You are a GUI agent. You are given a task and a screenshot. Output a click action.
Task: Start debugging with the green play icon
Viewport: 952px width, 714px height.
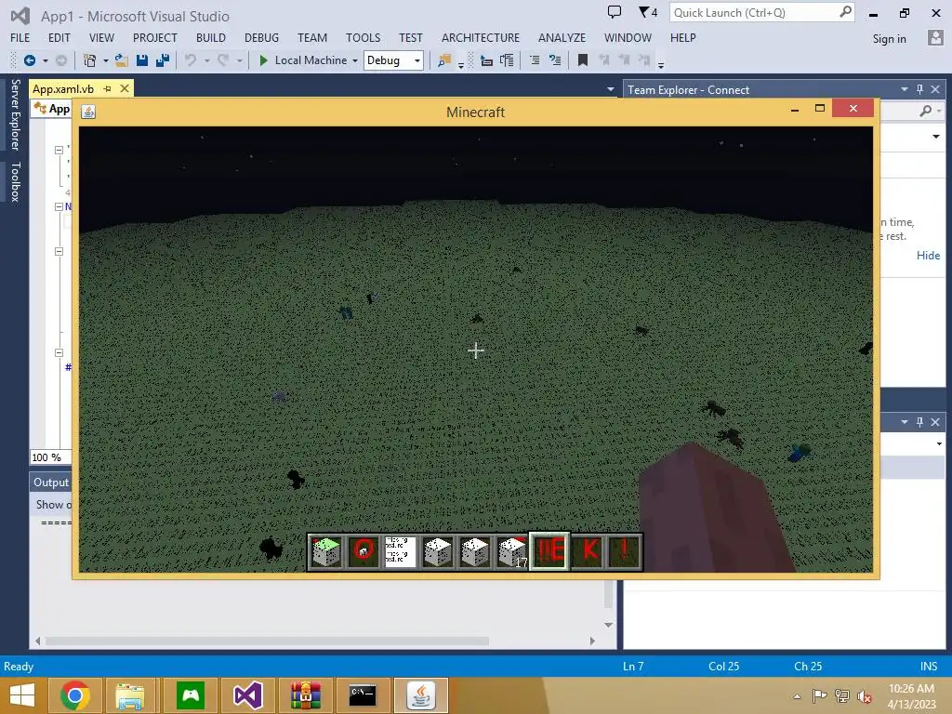pos(263,60)
